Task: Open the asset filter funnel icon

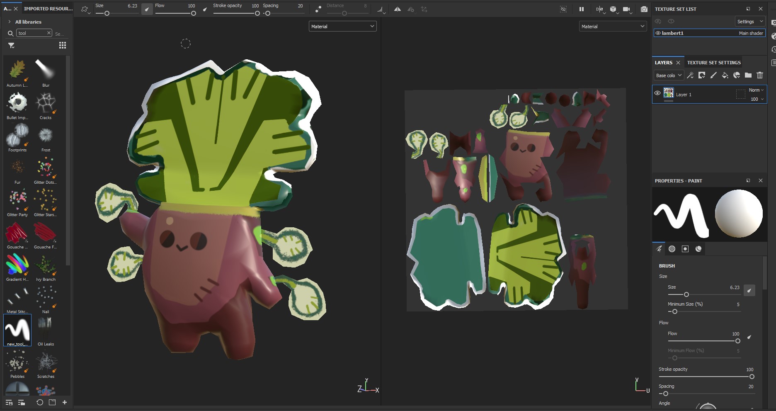Action: [x=11, y=45]
